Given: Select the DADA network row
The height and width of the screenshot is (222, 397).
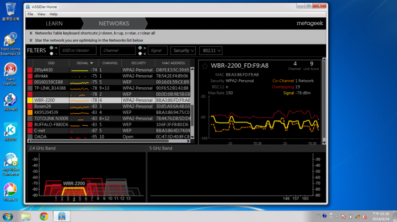Looking at the screenshot, I should (x=109, y=136).
